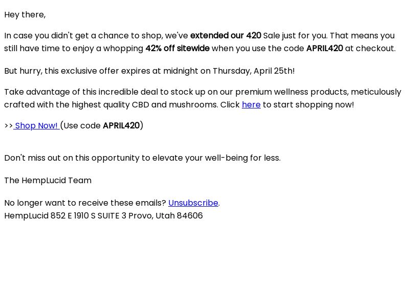This screenshot has height=307, width=409.
Task: Click the bold 'extended our 420' text
Action: [x=225, y=35]
